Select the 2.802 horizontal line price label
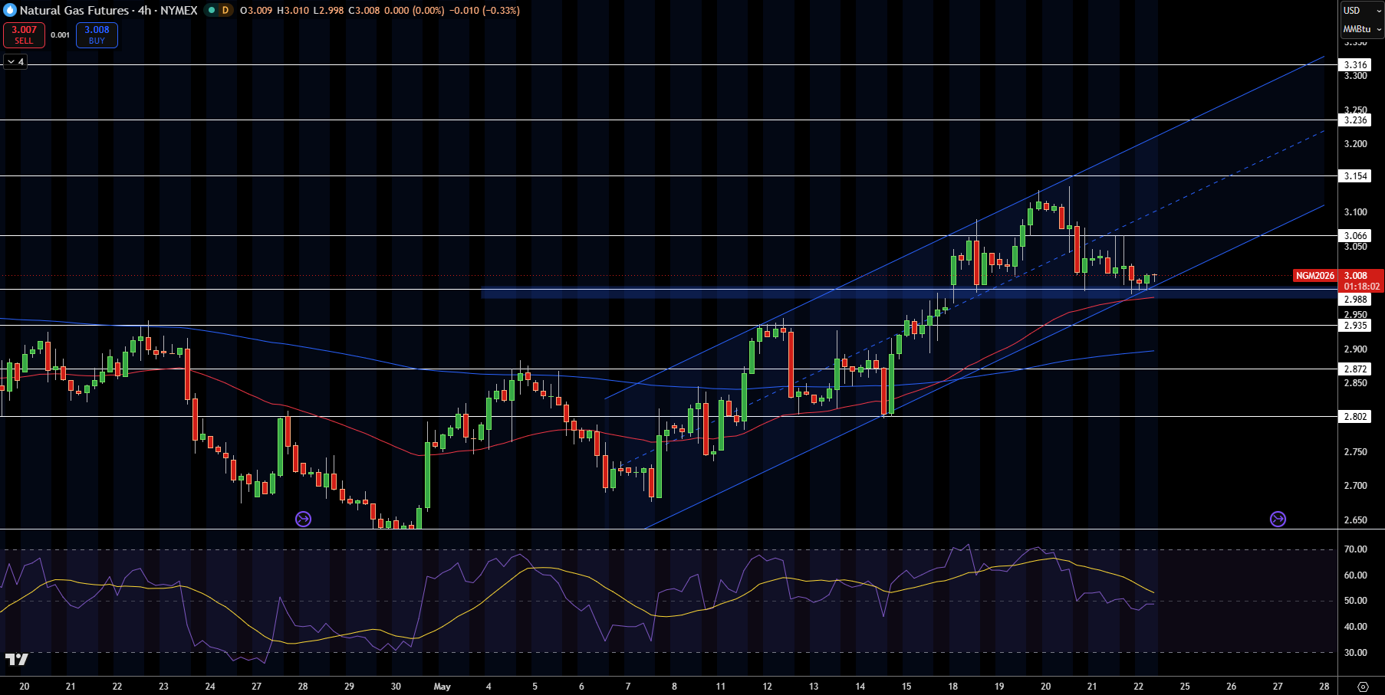 [1355, 417]
